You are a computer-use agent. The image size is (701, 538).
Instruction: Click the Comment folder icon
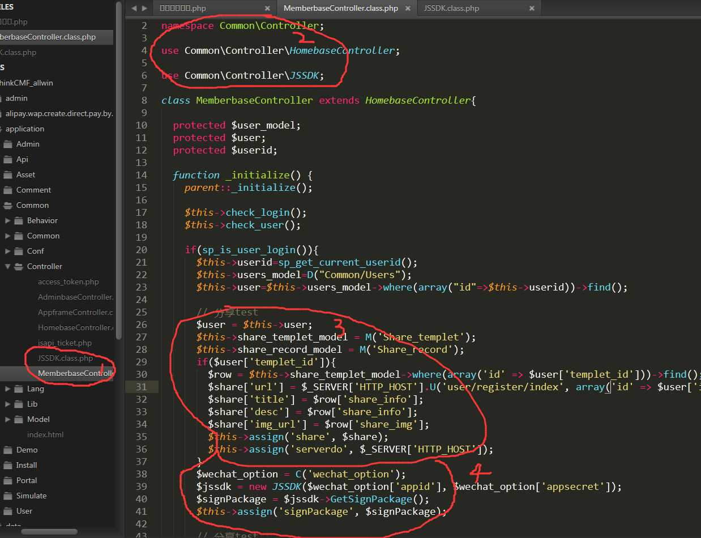(x=7, y=190)
